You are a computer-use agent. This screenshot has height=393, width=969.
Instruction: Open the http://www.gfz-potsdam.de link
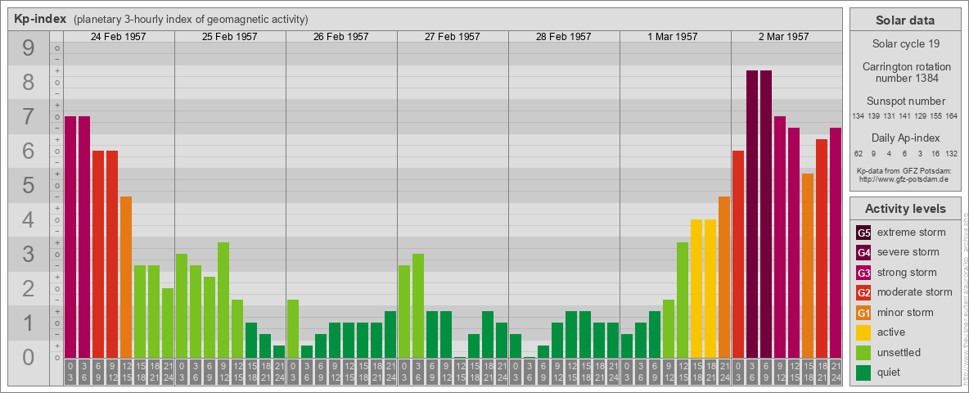pyautogui.click(x=904, y=179)
